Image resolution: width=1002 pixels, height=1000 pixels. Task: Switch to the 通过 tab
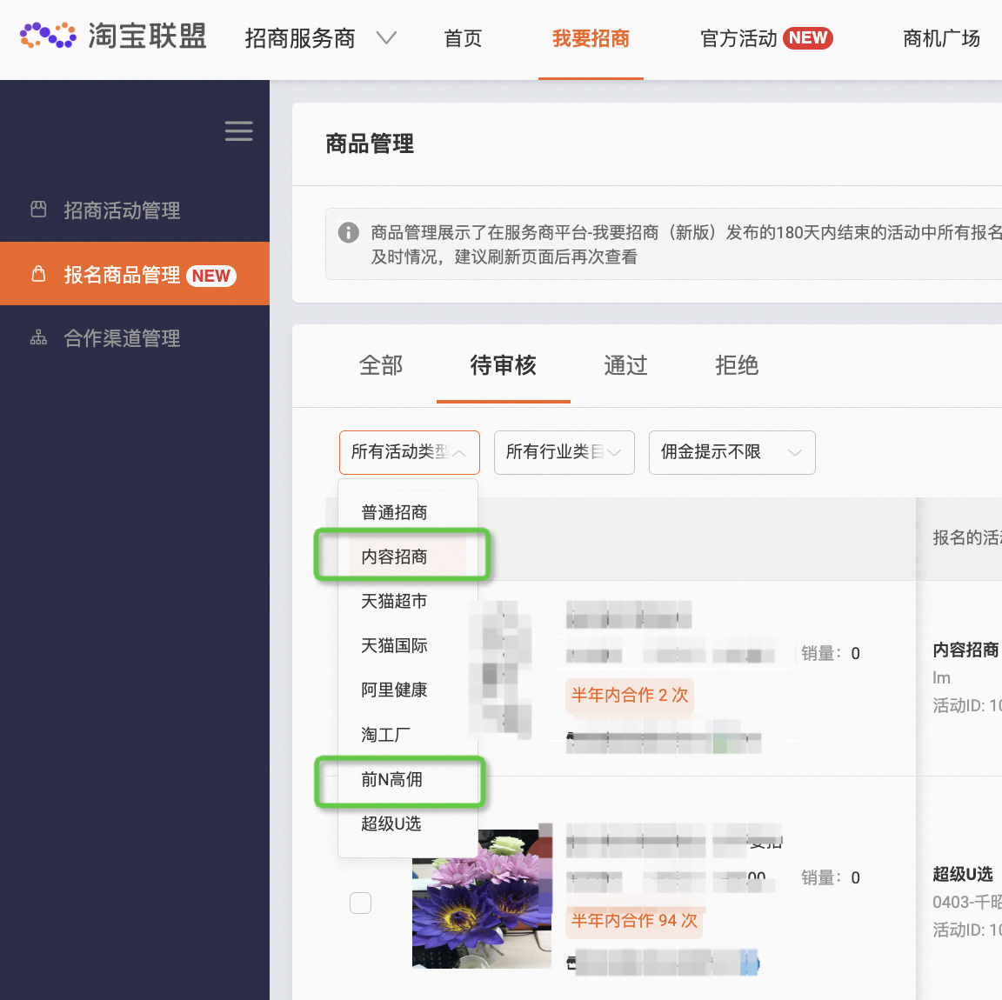tap(625, 366)
